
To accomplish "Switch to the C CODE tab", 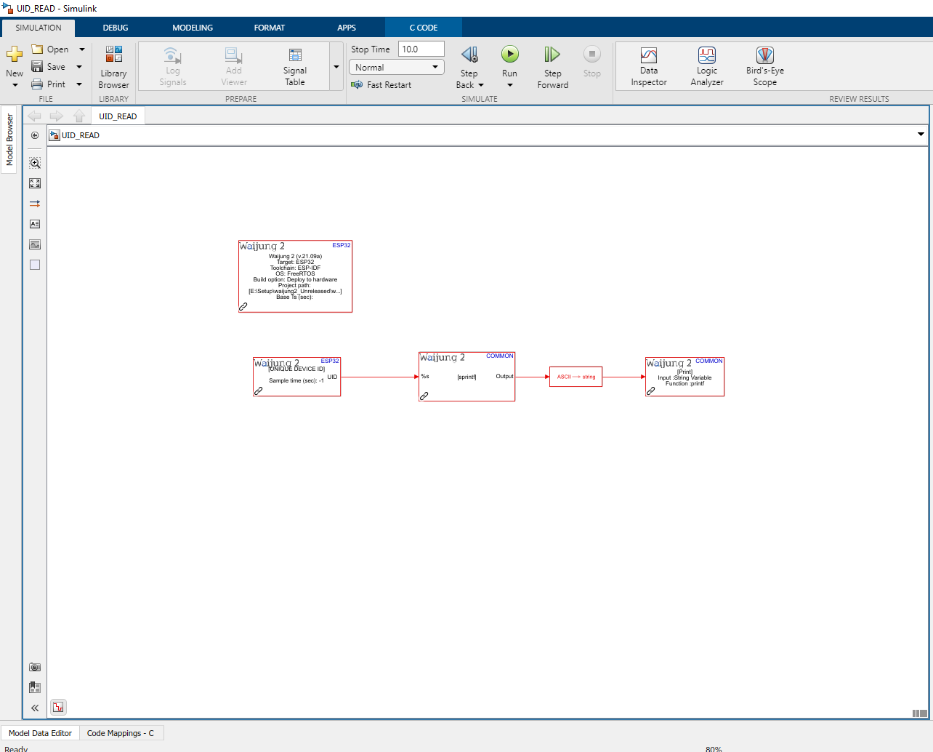I will coord(424,28).
